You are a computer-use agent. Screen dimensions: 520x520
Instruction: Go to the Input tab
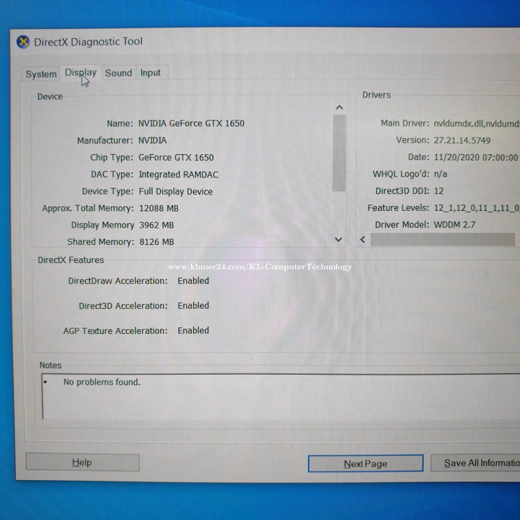(150, 73)
